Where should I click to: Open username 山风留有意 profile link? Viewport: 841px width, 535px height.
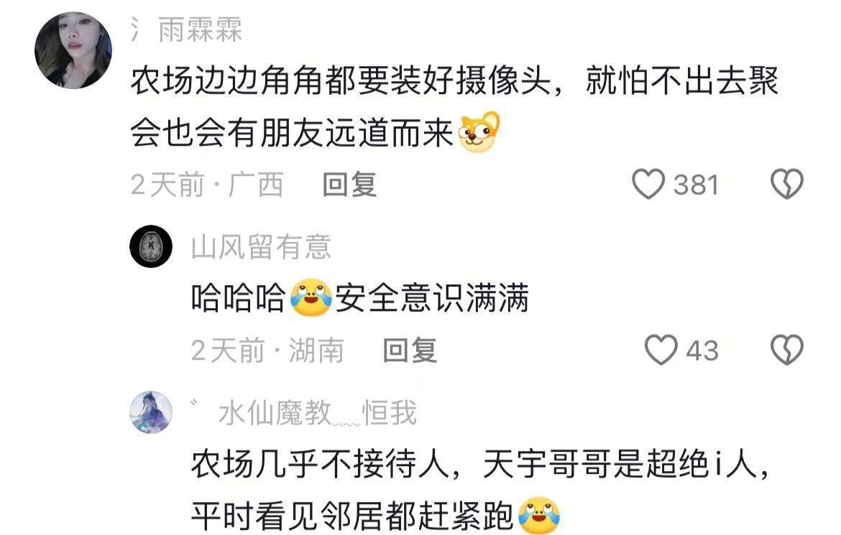point(261,246)
